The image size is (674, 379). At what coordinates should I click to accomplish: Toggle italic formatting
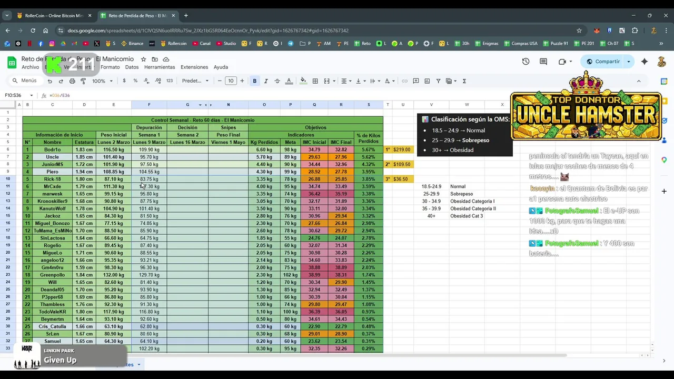pyautogui.click(x=266, y=81)
